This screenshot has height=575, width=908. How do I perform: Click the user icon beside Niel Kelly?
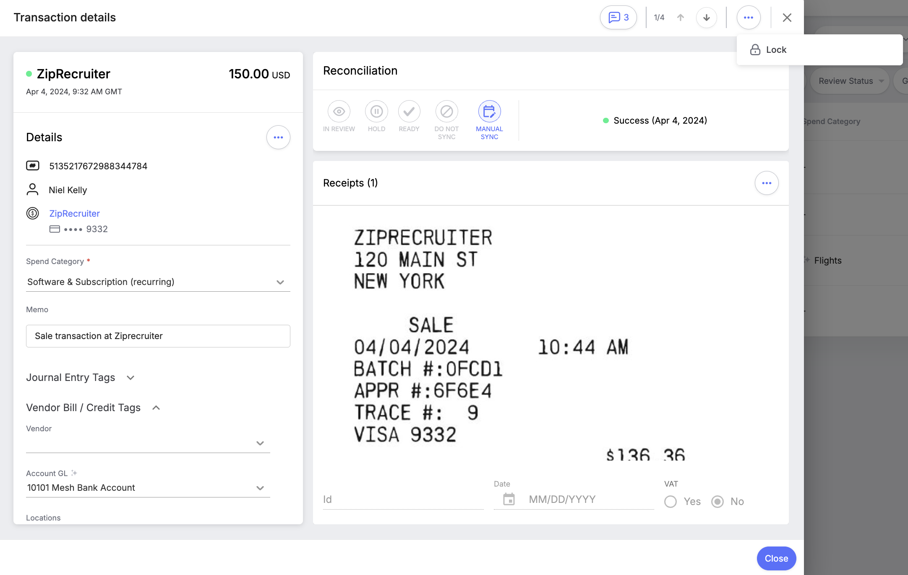[x=32, y=190]
